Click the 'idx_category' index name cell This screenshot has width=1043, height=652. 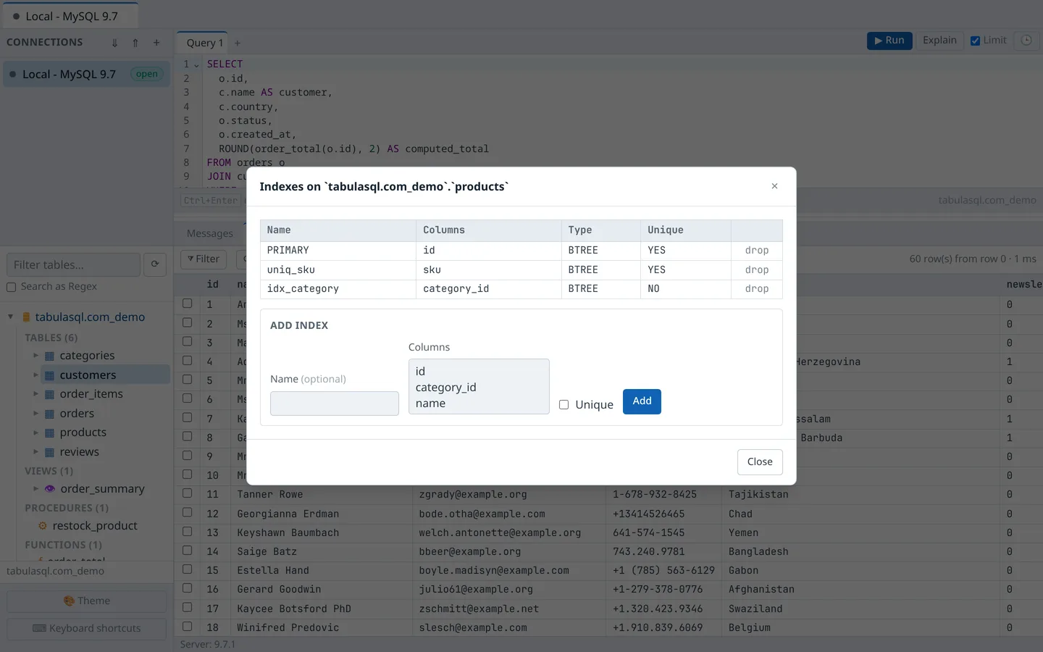[338, 289]
